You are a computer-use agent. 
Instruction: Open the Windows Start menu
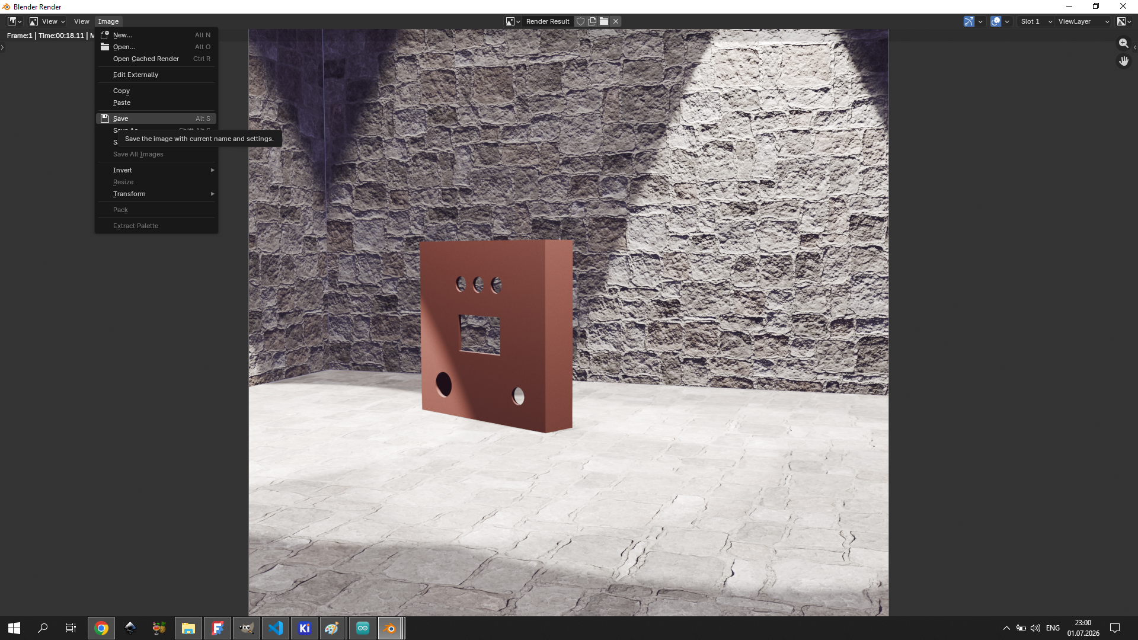click(x=14, y=628)
